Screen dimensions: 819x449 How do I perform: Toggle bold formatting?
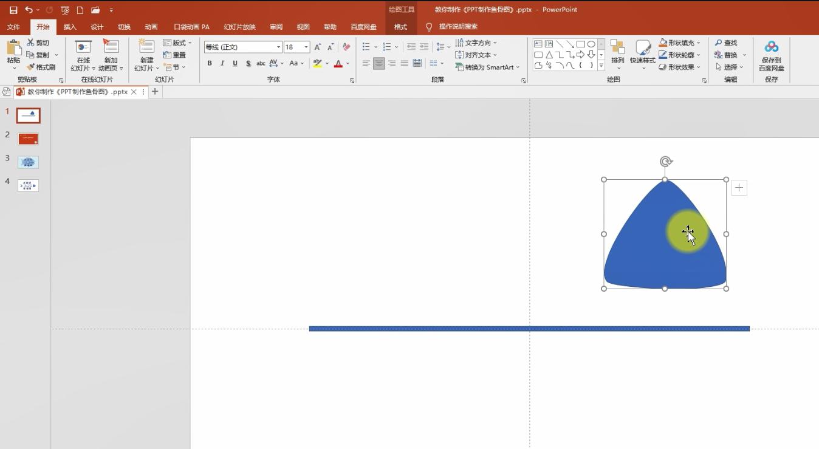pyautogui.click(x=210, y=63)
